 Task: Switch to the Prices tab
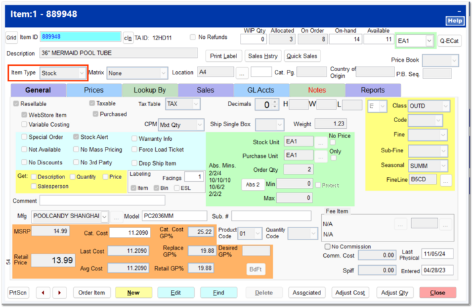(94, 90)
